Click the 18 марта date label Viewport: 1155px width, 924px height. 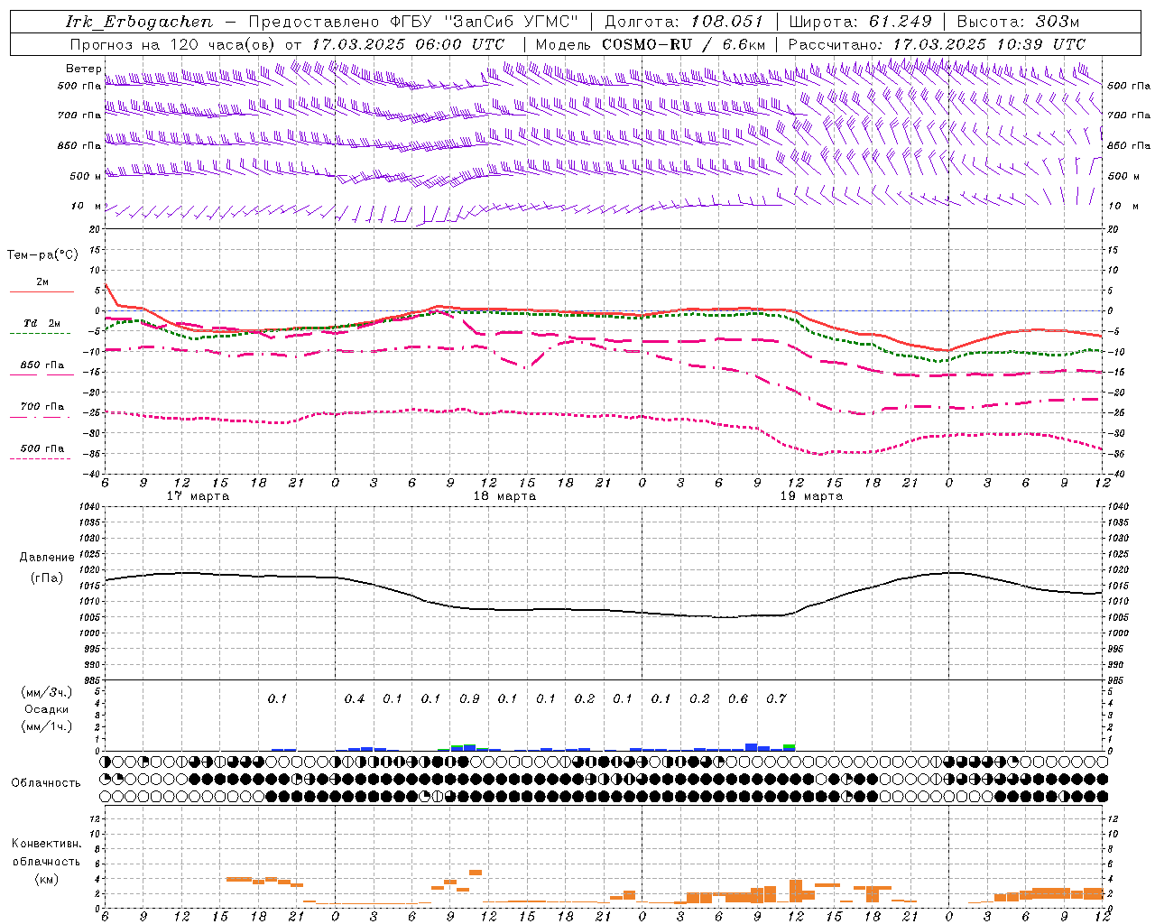point(504,496)
